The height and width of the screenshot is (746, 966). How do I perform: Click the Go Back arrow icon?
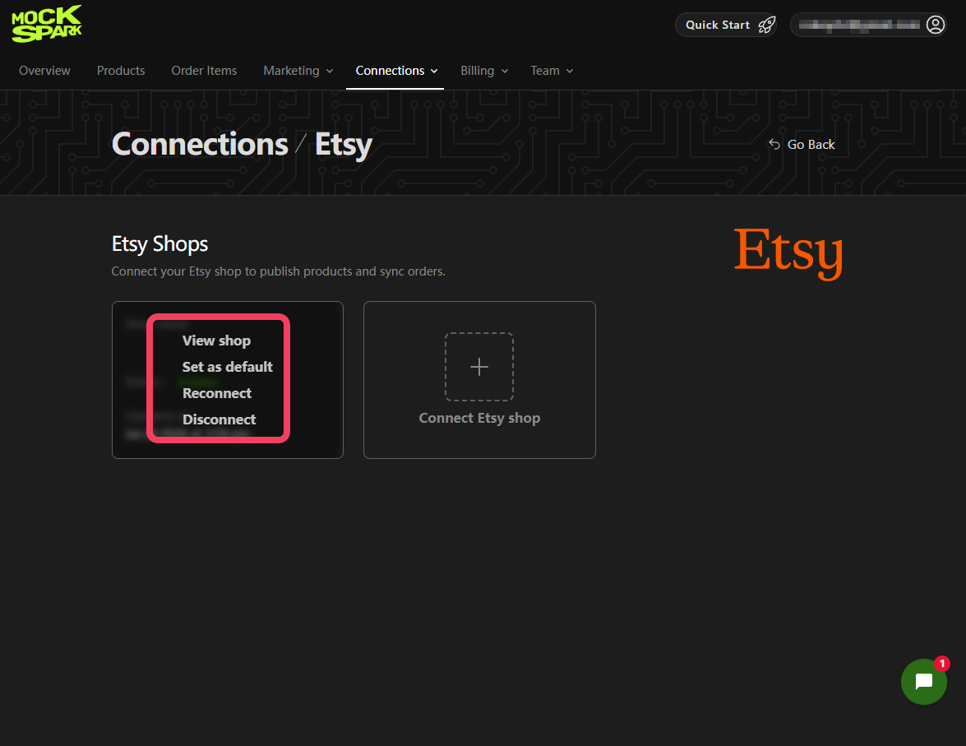pyautogui.click(x=774, y=144)
